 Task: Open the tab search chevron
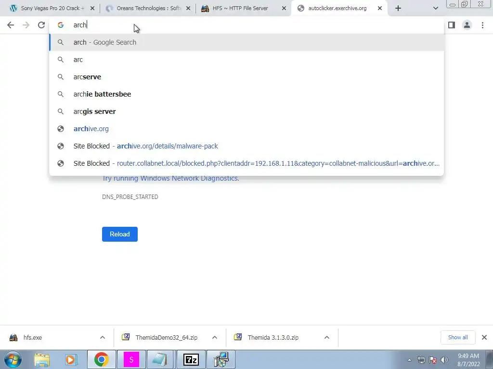click(x=435, y=8)
